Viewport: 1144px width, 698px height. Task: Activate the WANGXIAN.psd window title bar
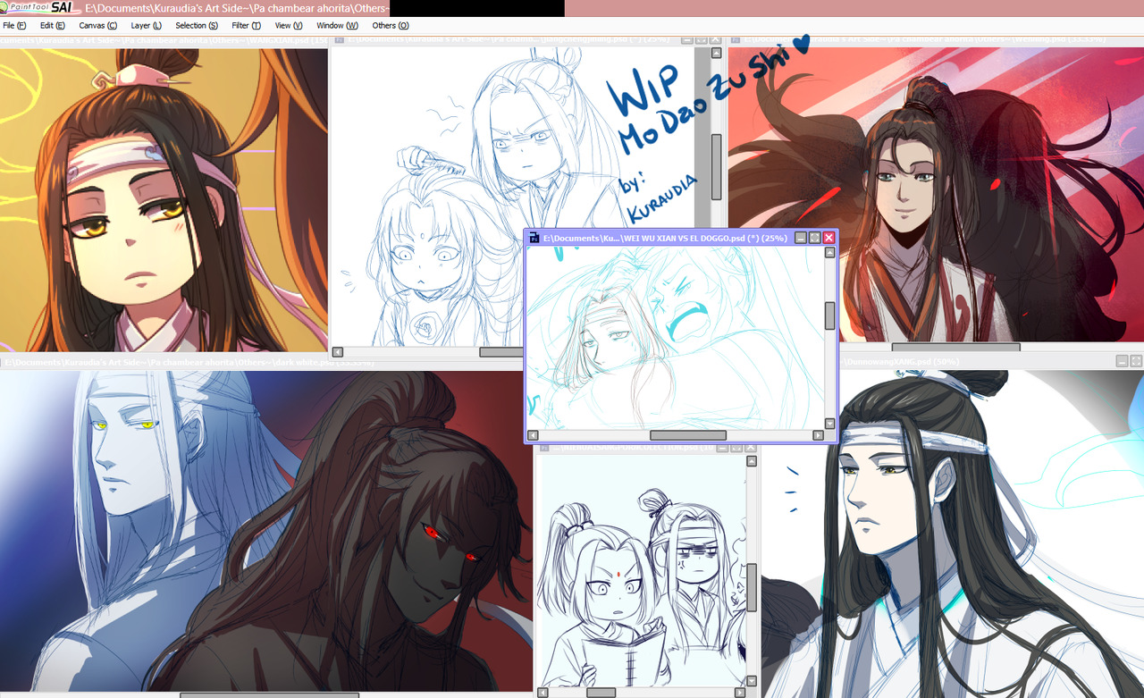point(164,40)
